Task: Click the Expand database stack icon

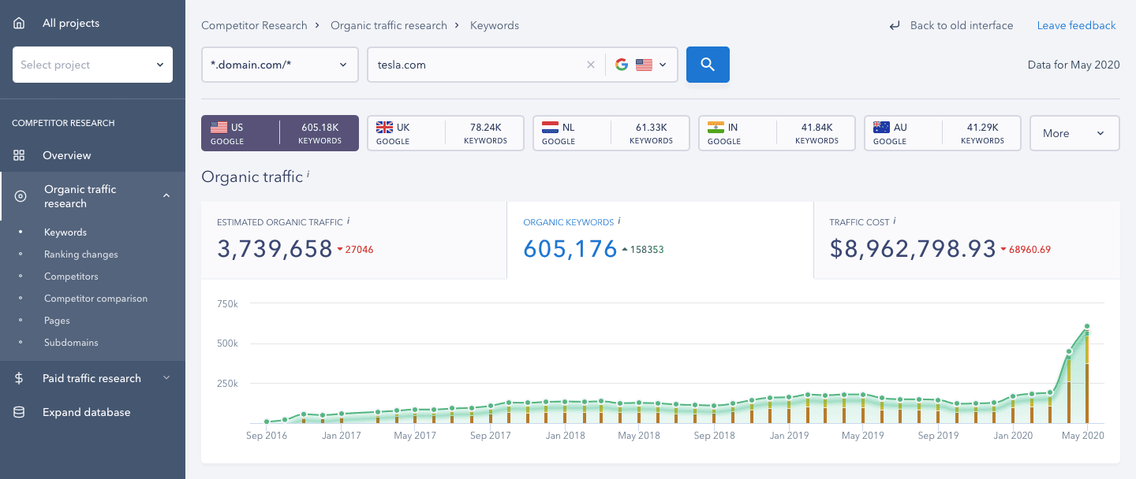Action: 20,412
